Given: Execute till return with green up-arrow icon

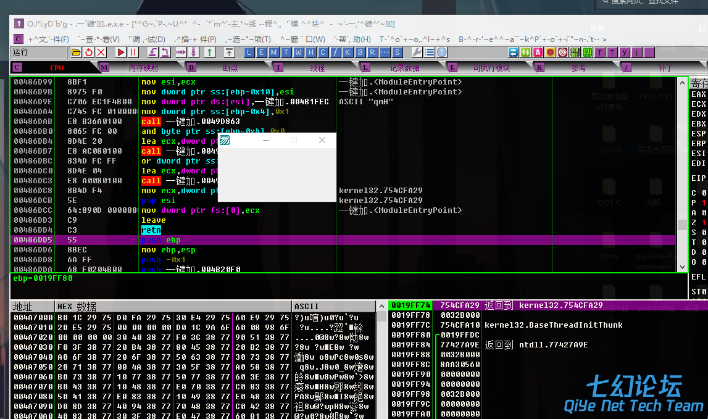Looking at the screenshot, I should [209, 52].
